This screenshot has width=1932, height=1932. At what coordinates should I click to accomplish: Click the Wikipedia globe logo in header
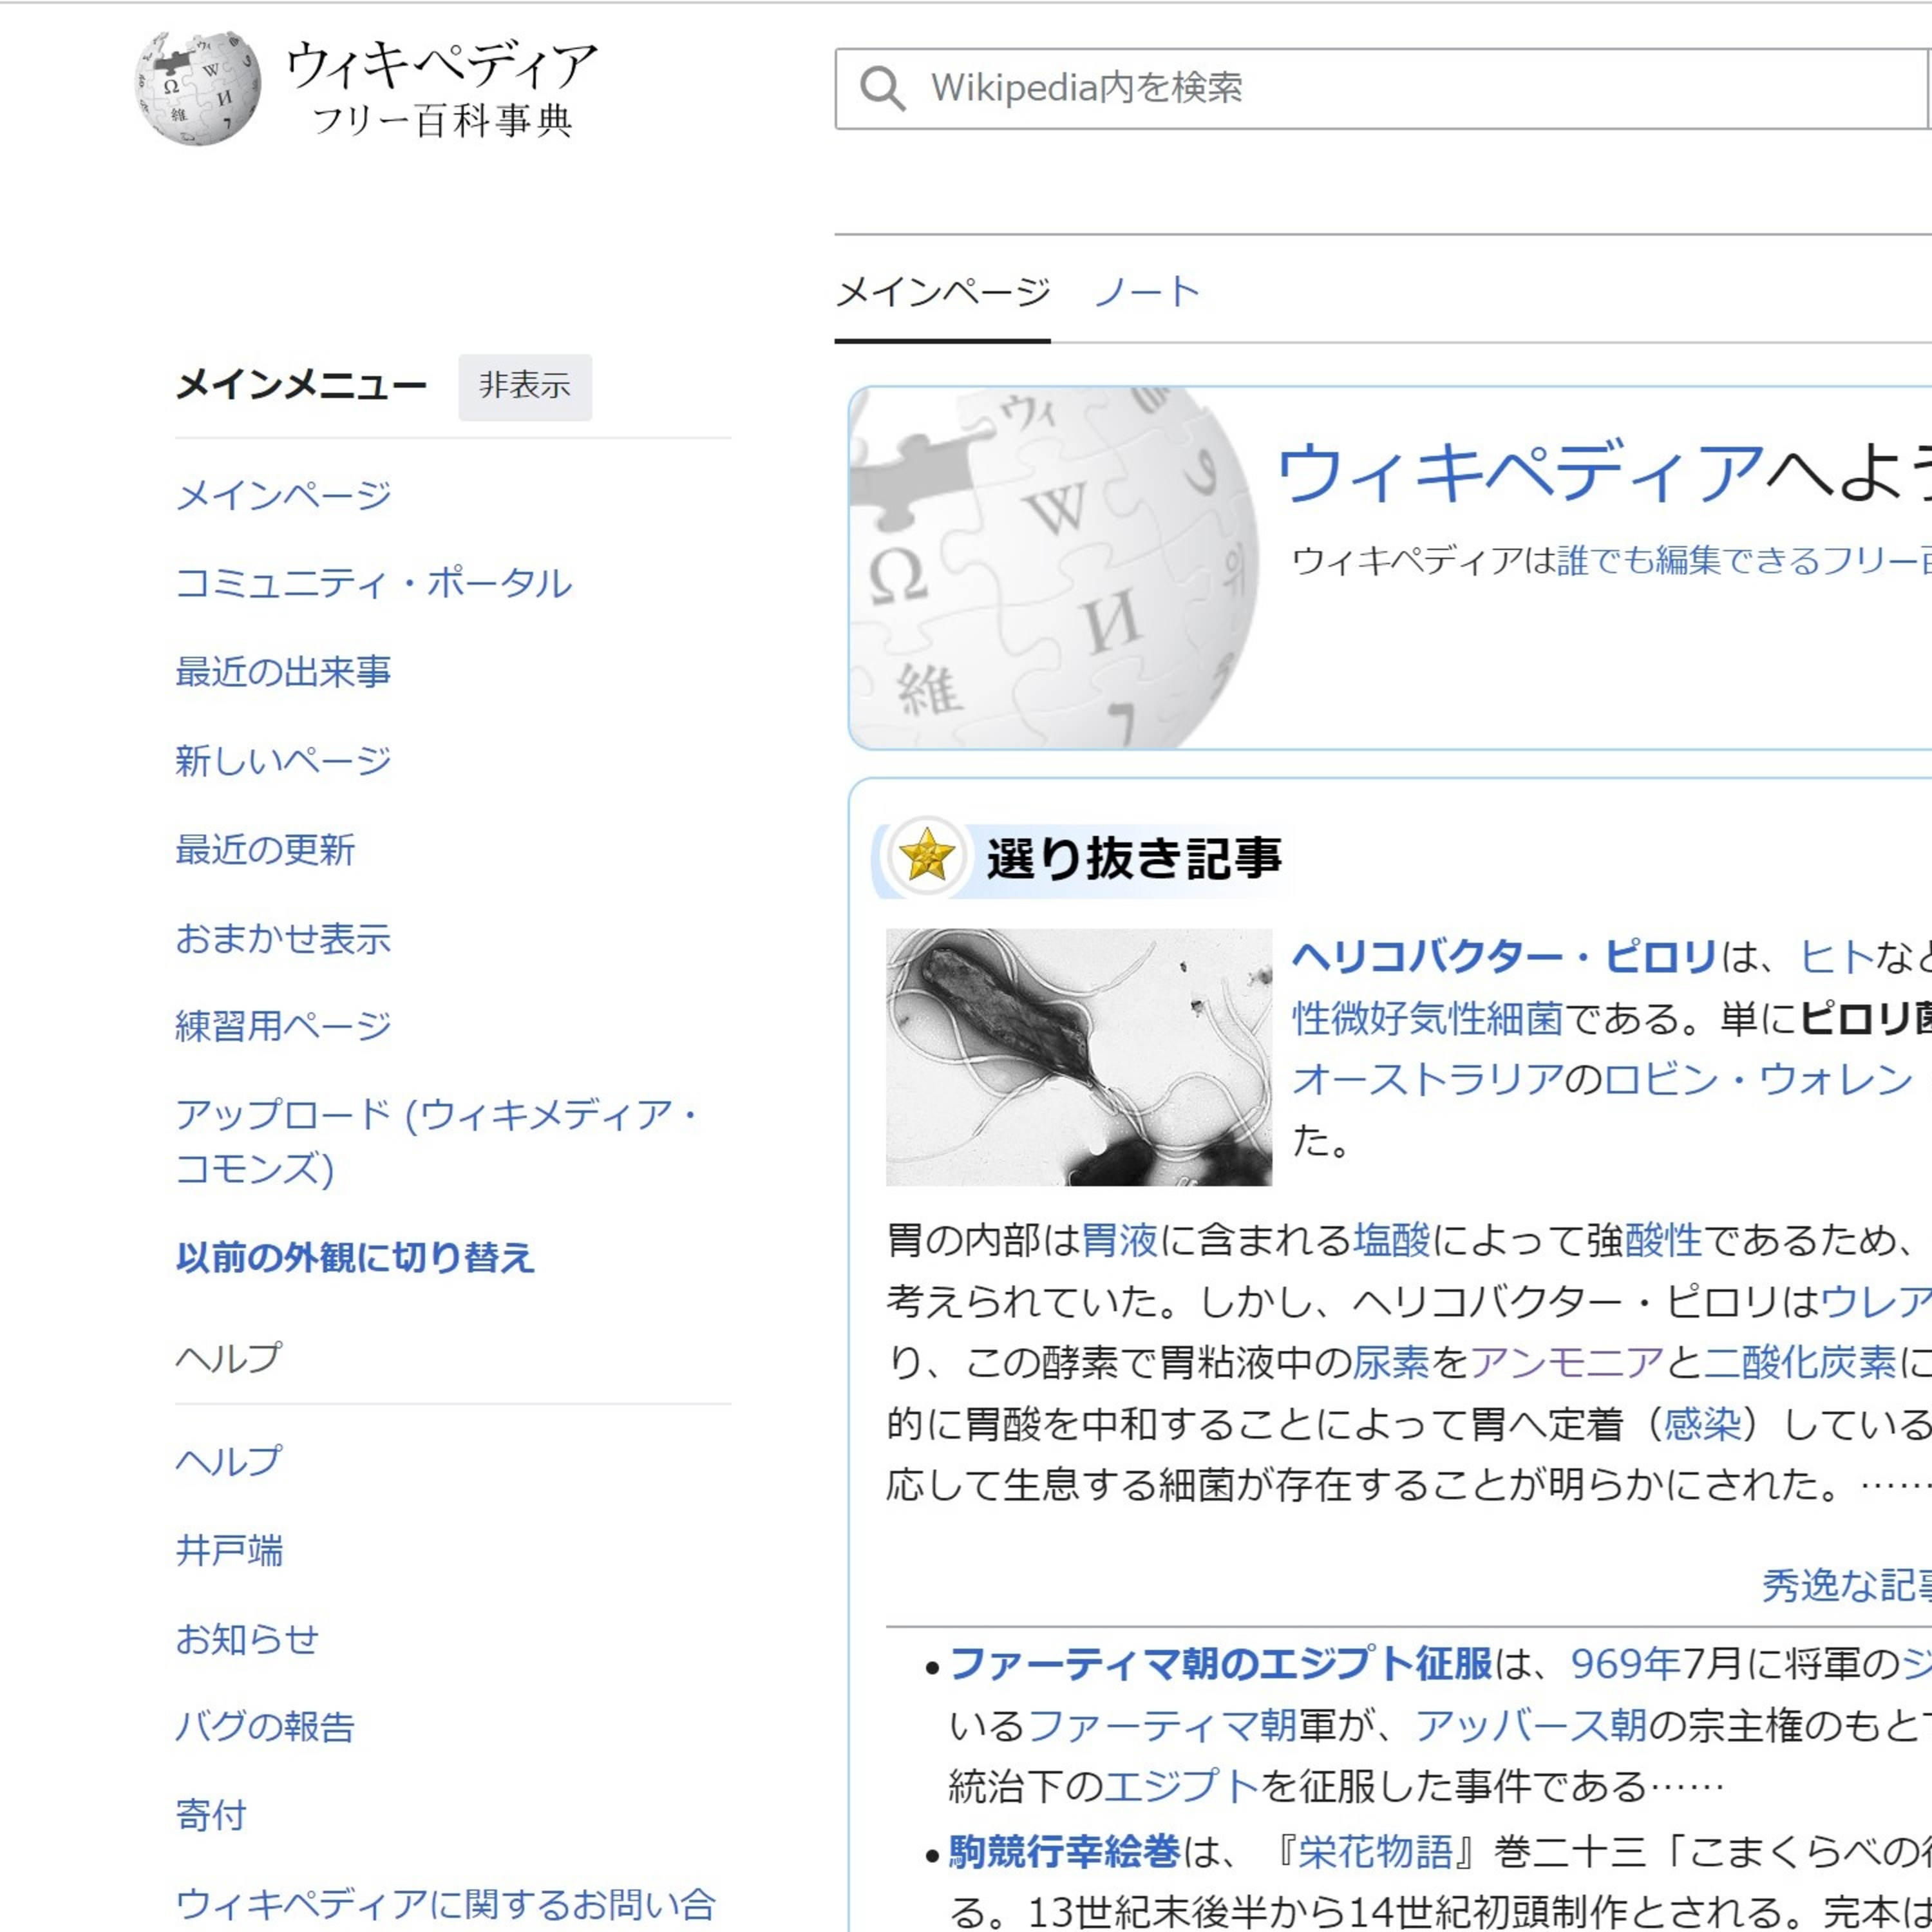pos(198,88)
